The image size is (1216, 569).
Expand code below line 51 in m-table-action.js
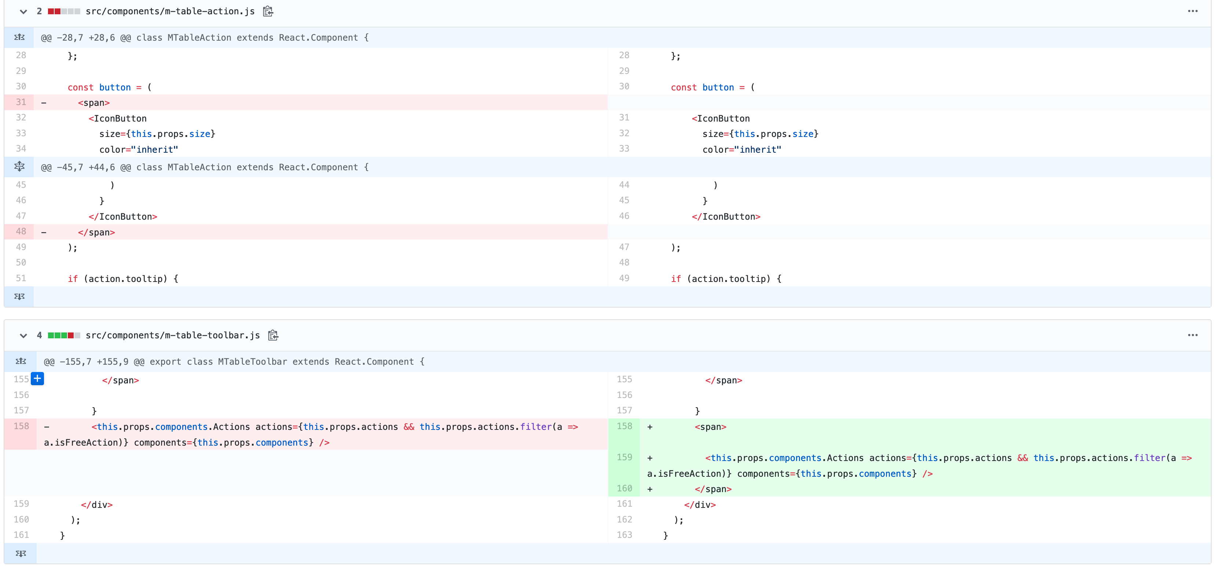19,296
